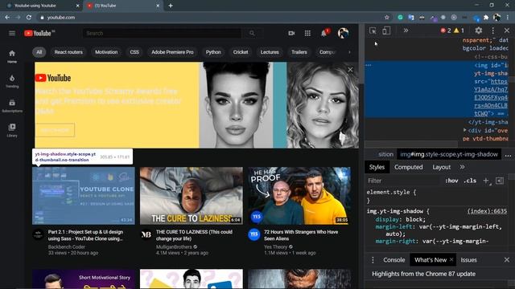Select the React routers filter chip

click(x=68, y=52)
